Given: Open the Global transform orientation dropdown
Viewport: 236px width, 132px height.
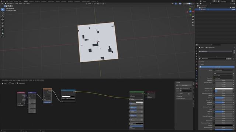Looking at the screenshot, I should pos(89,4).
